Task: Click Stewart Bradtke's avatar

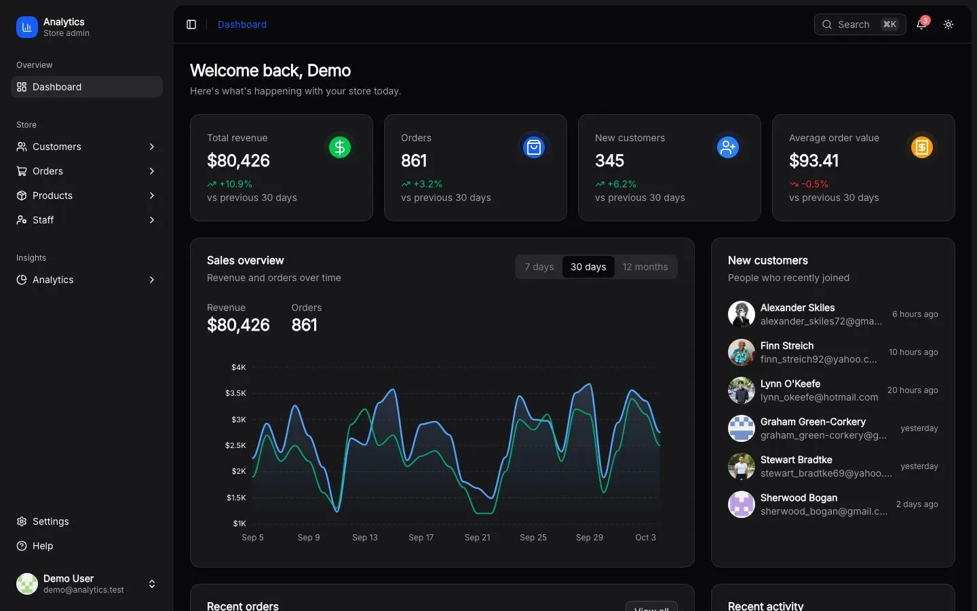Action: pyautogui.click(x=742, y=466)
